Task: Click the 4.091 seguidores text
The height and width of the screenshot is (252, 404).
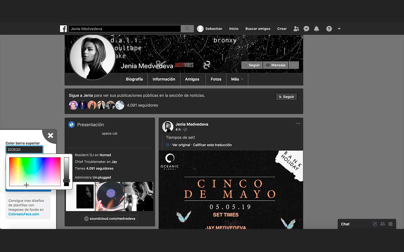Action: click(142, 105)
